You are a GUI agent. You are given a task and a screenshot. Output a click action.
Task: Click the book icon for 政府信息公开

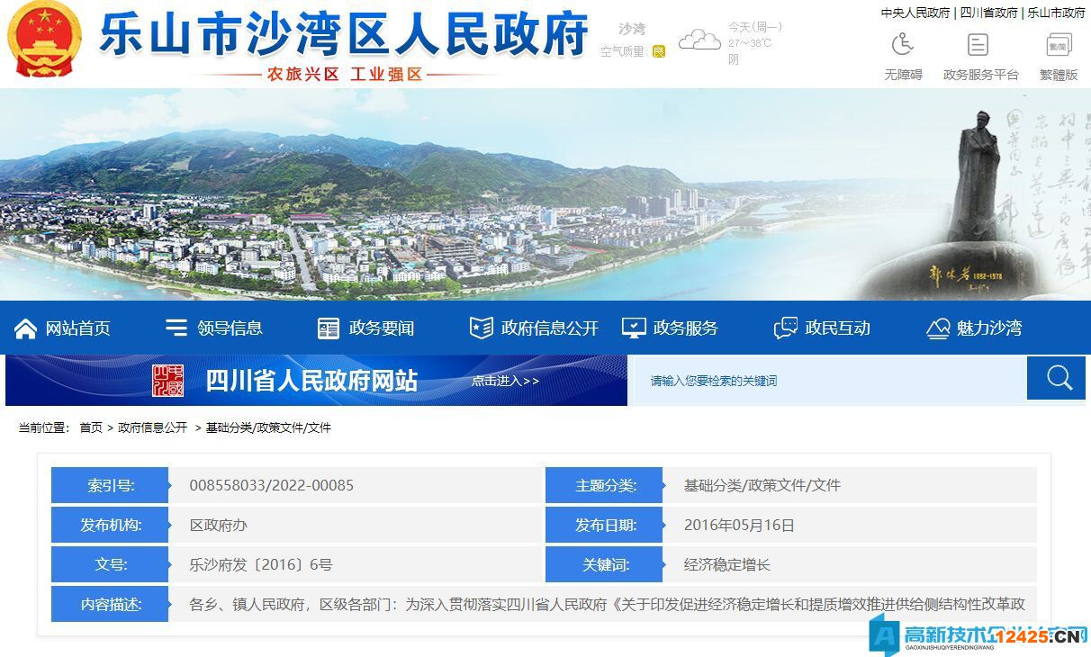[x=482, y=328]
